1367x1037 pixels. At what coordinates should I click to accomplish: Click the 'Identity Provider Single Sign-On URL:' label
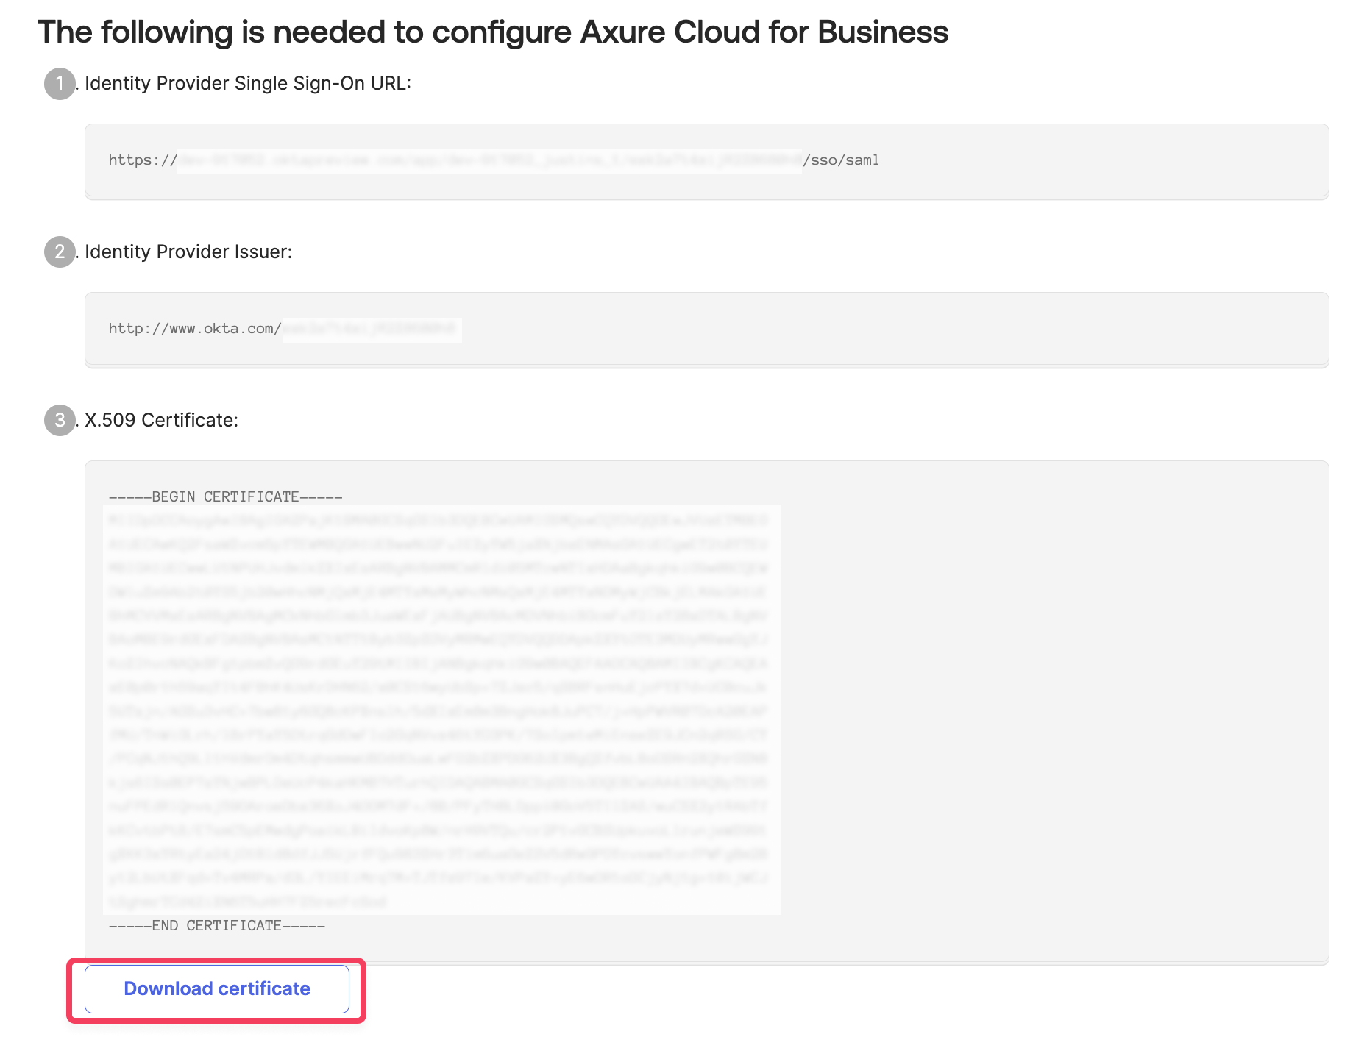[x=248, y=84]
